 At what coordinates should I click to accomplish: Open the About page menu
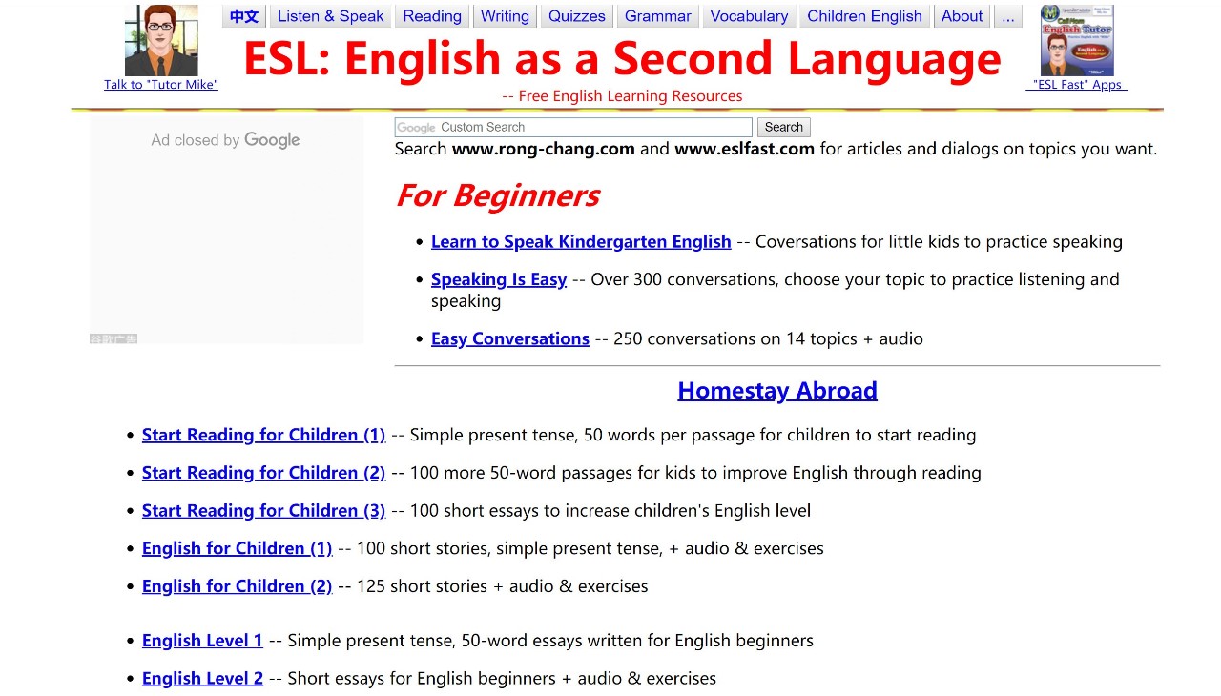click(962, 16)
